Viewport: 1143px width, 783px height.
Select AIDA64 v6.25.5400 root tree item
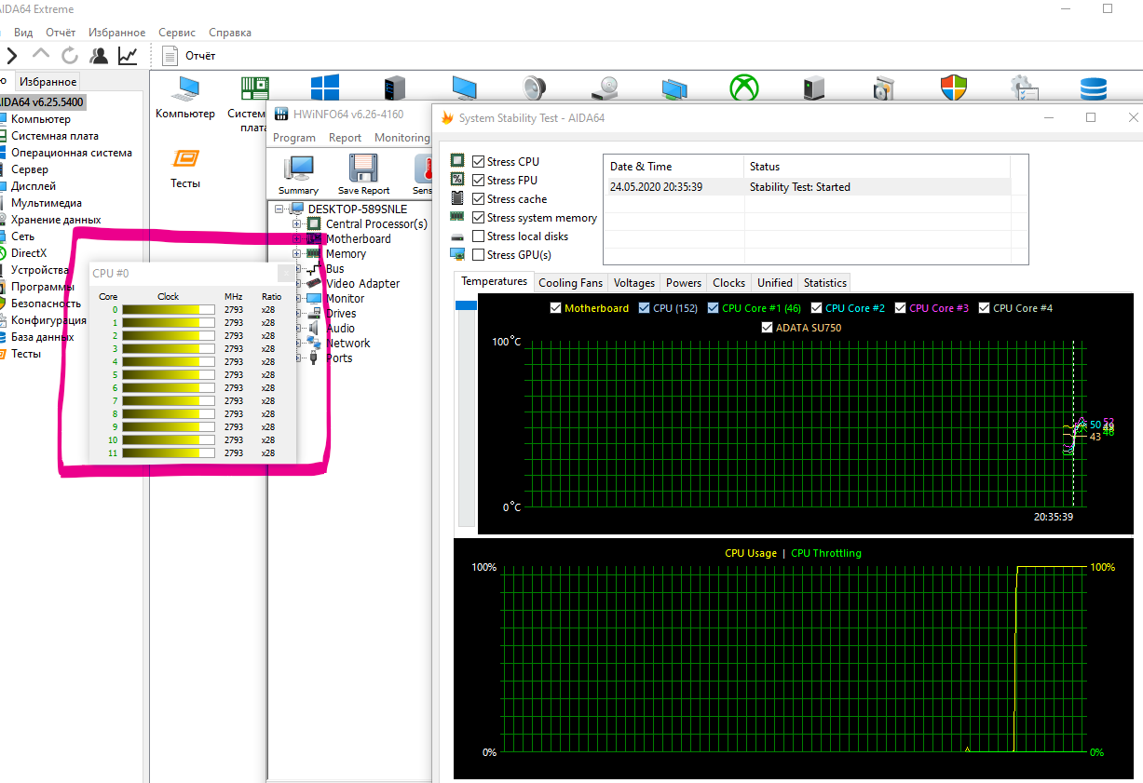click(43, 102)
